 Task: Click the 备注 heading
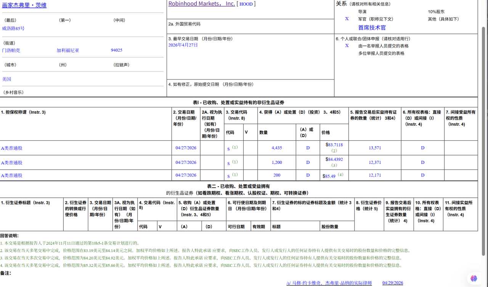pyautogui.click(x=5, y=273)
